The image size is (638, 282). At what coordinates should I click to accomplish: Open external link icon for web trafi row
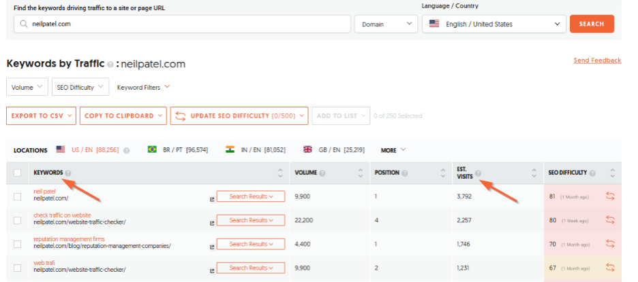pyautogui.click(x=212, y=271)
